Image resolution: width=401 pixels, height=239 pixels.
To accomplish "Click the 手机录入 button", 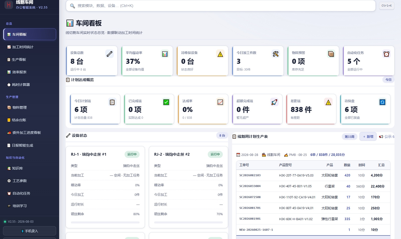I will (30, 231).
